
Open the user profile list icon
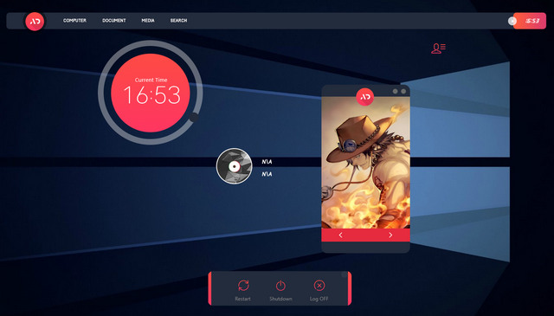(438, 48)
